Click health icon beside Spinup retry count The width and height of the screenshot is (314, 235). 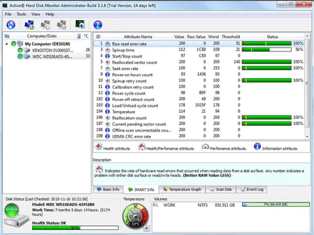108,81
